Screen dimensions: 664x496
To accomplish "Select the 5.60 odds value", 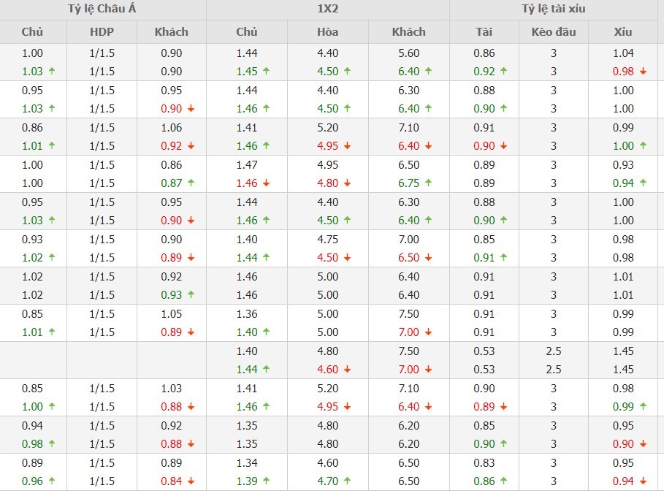I will pyautogui.click(x=408, y=53).
